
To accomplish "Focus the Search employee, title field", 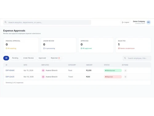I will coord(137,58).
